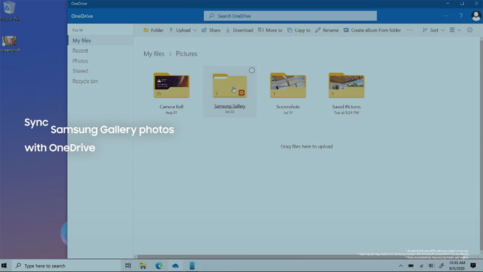Create album from folder
The image size is (483, 272).
coord(372,30)
